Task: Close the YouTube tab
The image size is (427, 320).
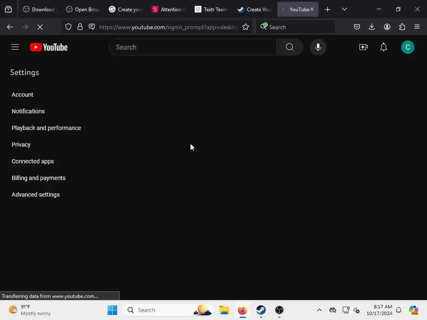Action: pos(312,10)
